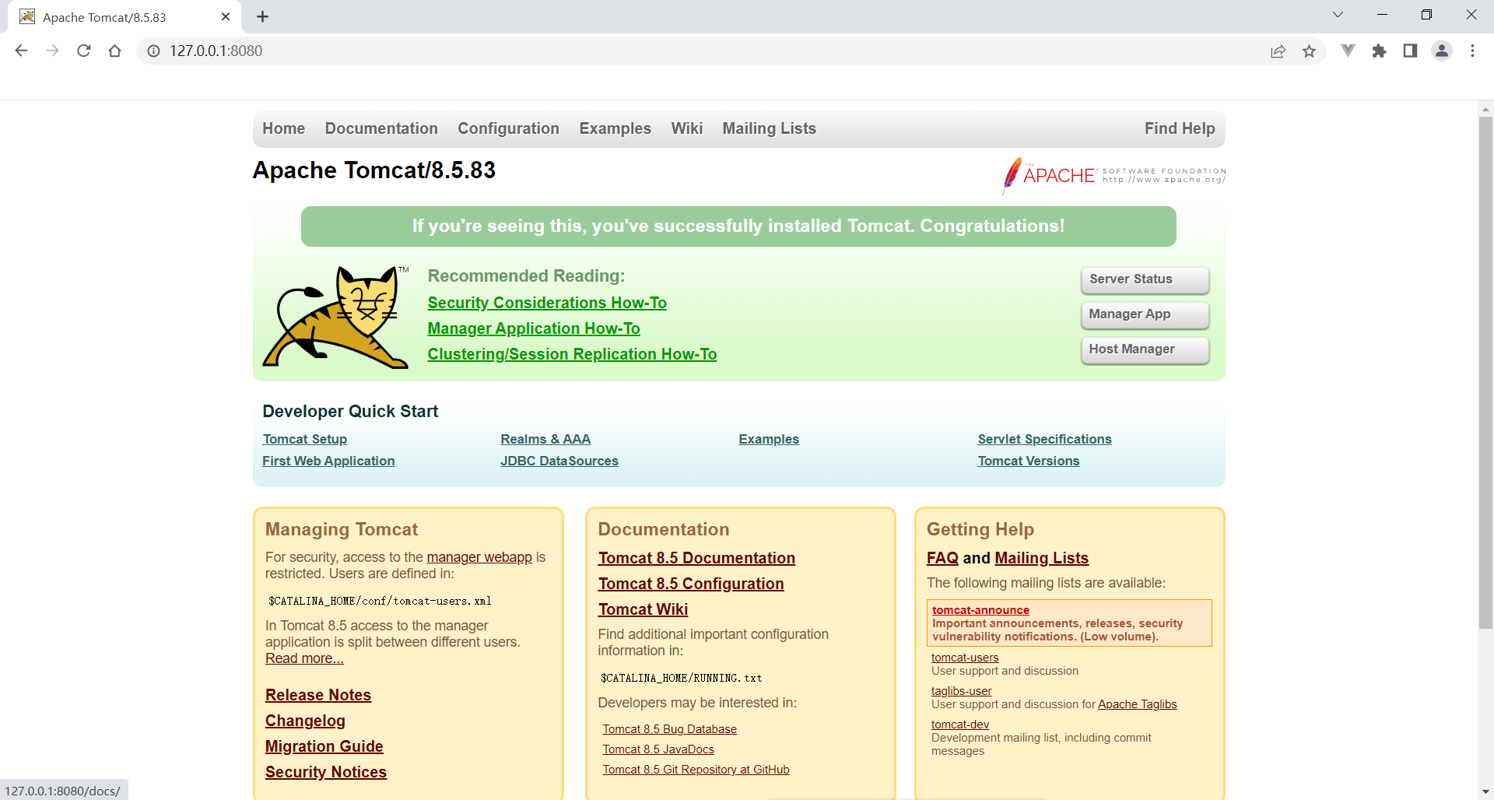The height and width of the screenshot is (800, 1494).
Task: Click the browser forward arrow
Action: [52, 51]
